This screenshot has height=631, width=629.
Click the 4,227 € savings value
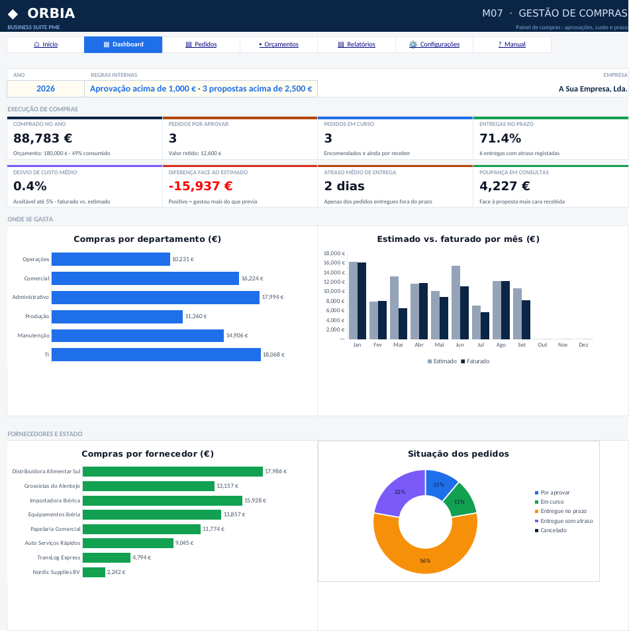point(505,186)
